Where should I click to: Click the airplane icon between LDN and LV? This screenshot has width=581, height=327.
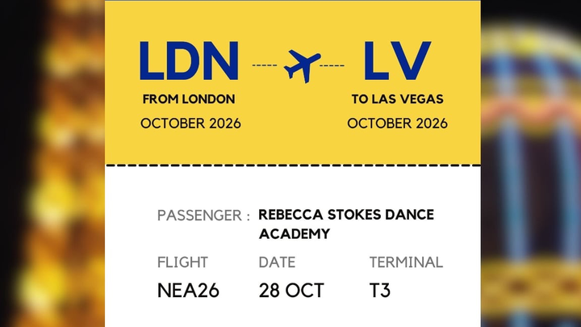[302, 65]
